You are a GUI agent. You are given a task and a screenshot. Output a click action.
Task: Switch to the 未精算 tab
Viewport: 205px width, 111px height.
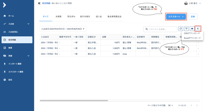pyautogui.click(x=58, y=16)
